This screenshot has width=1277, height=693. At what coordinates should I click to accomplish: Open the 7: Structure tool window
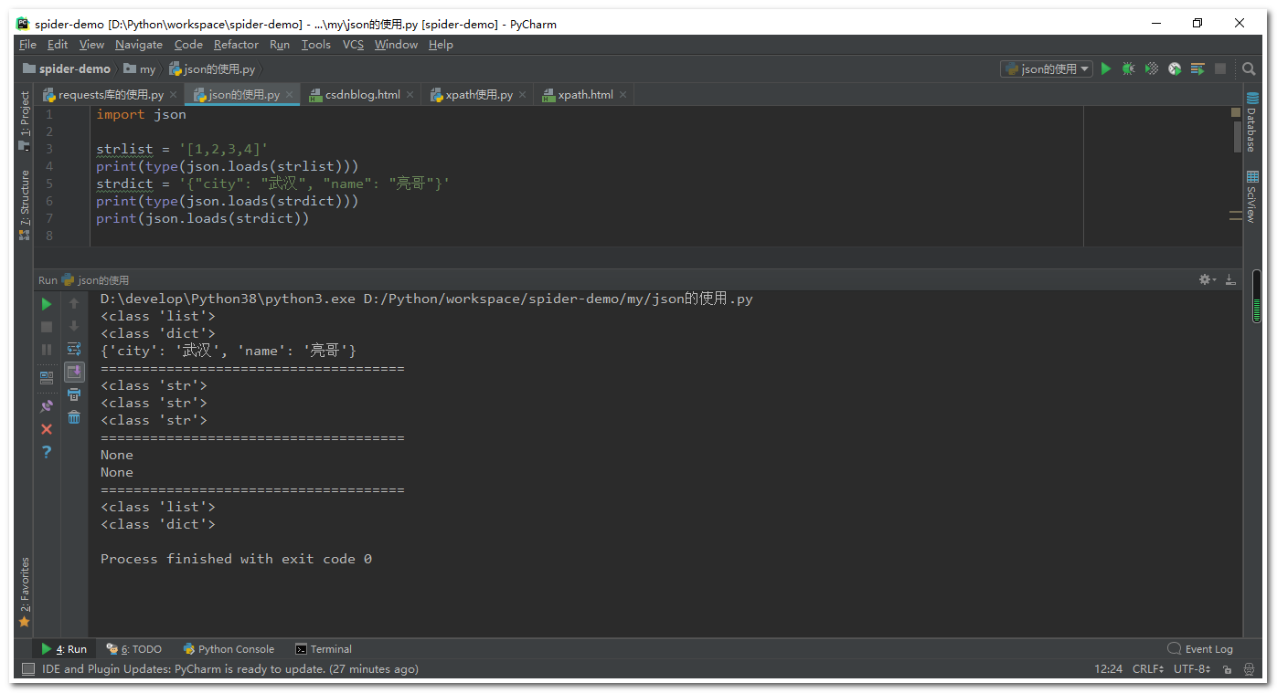pos(25,205)
